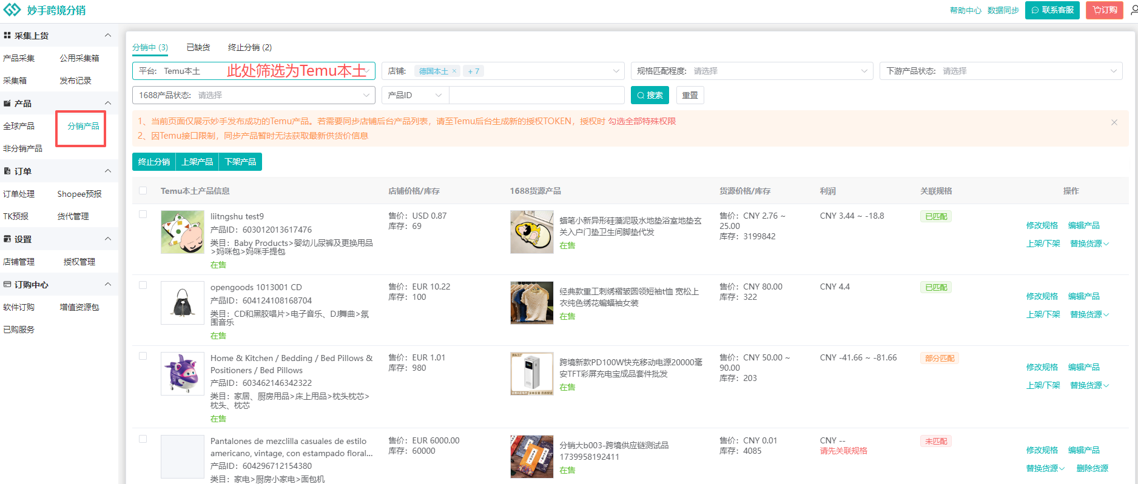
Task: Collapse the 采集上货 sidebar section
Action: pos(108,35)
